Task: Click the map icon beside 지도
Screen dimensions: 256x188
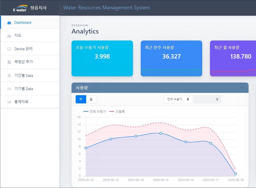Action: point(9,36)
